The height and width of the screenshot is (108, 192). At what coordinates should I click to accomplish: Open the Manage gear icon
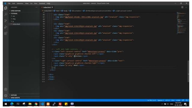[6, 95]
